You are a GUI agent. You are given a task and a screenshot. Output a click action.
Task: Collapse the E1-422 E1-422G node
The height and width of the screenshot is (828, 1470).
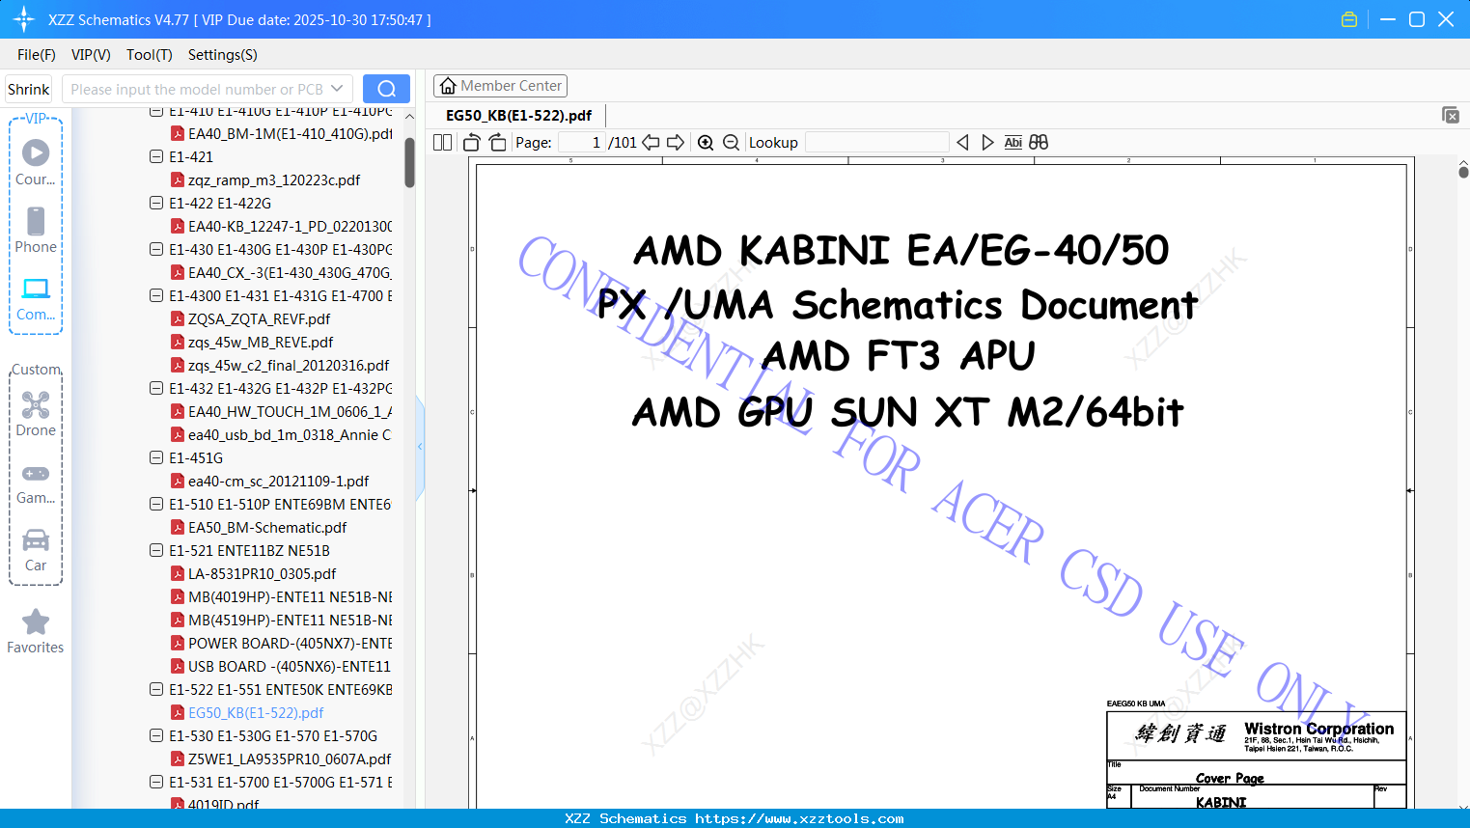click(x=156, y=203)
